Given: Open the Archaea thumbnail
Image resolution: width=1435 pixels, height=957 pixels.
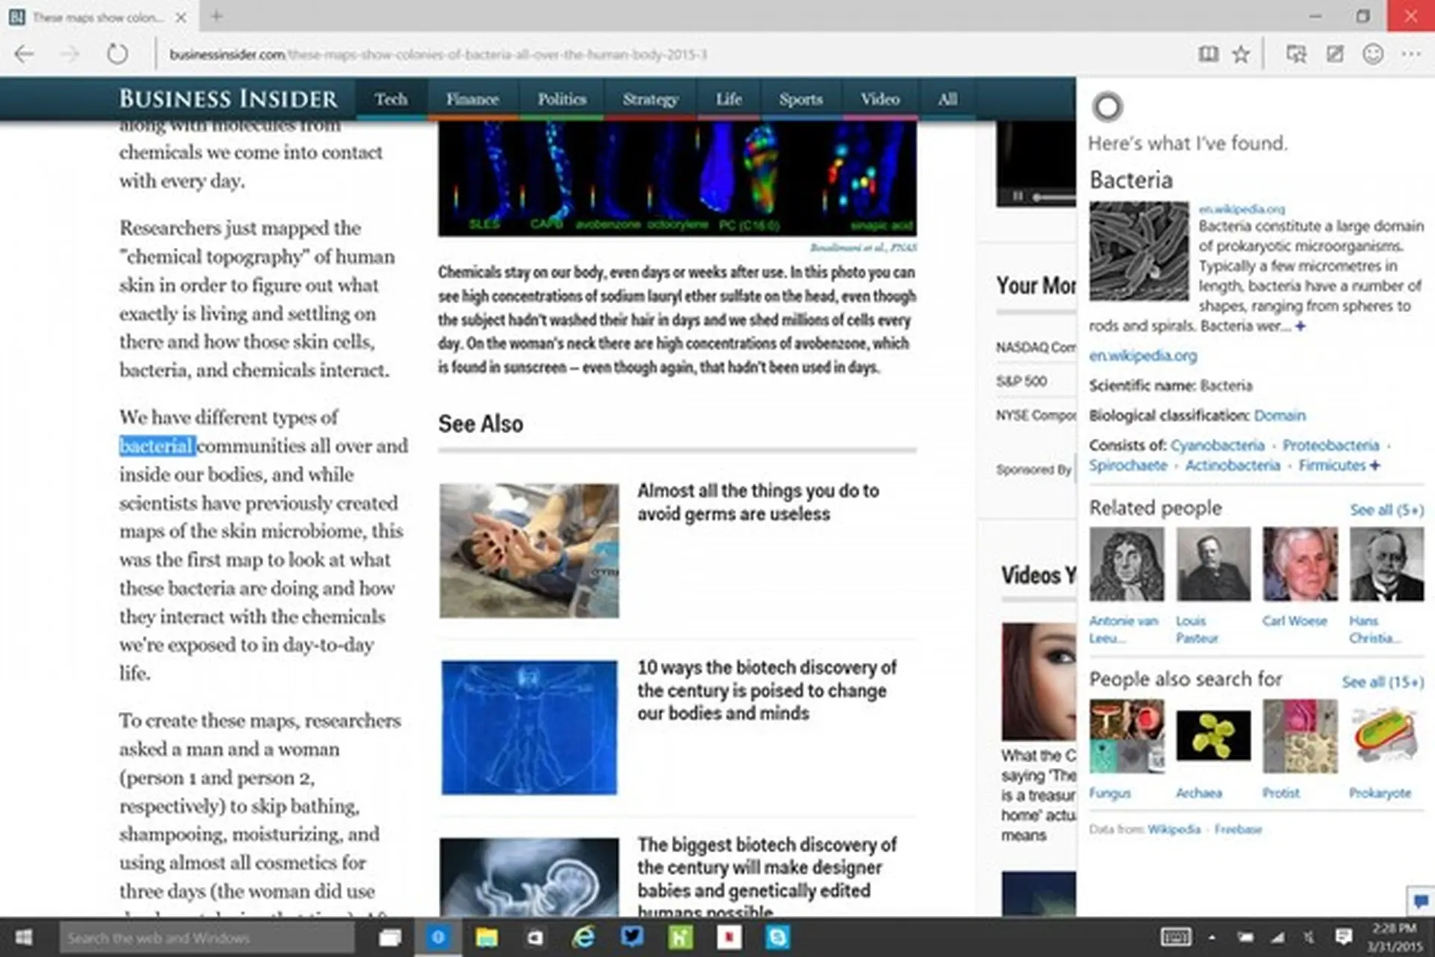Looking at the screenshot, I should [x=1213, y=736].
